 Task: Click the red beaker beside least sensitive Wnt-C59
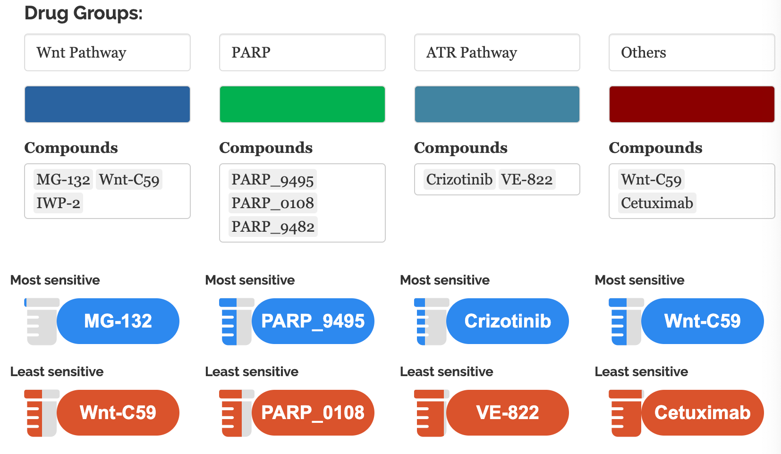tap(41, 413)
